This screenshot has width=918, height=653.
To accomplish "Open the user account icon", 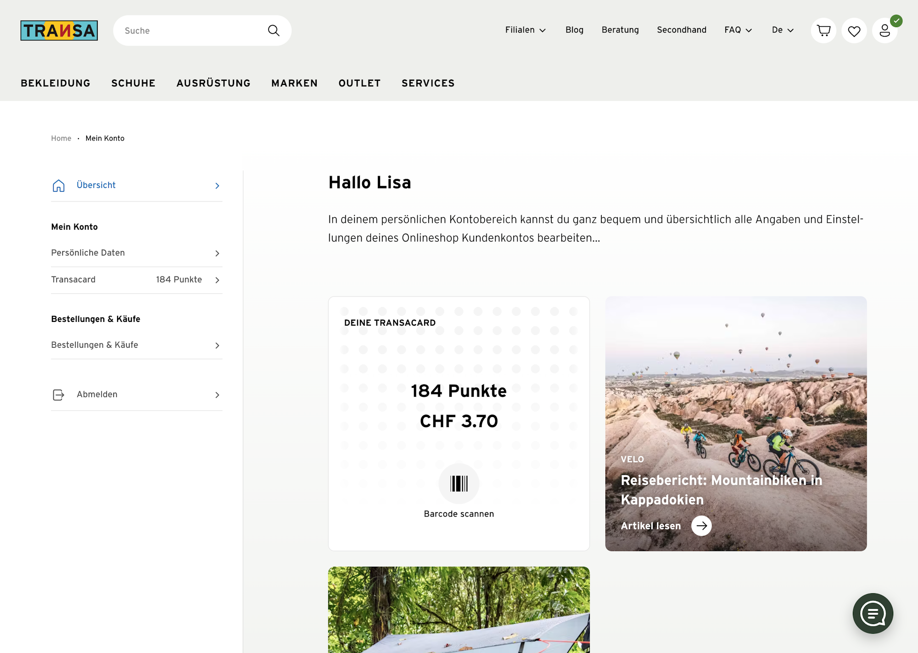I will tap(885, 30).
